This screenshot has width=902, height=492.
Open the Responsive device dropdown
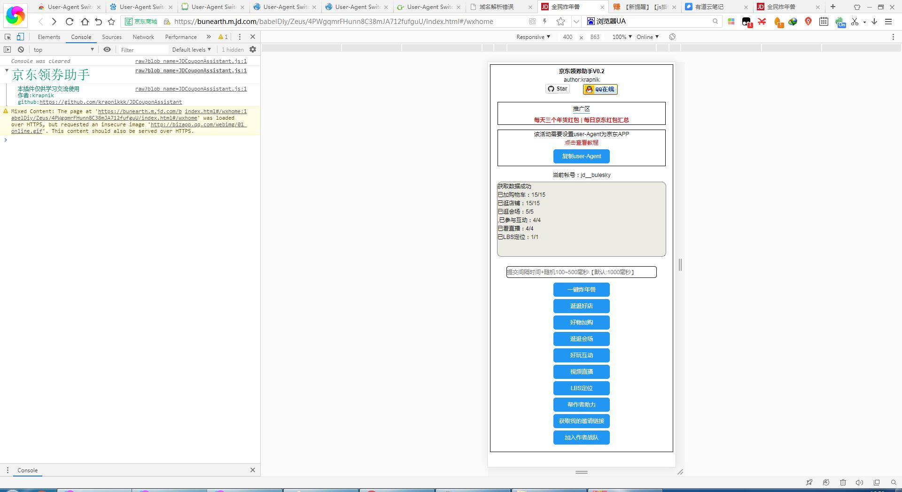click(x=533, y=37)
